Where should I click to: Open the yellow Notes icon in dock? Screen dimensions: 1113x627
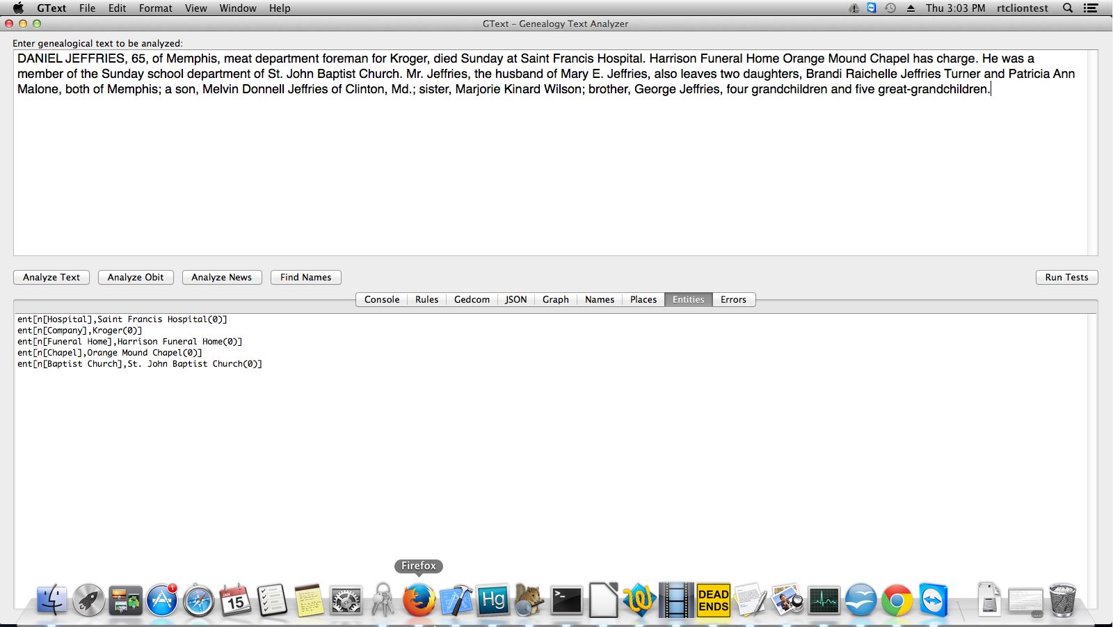coord(309,600)
